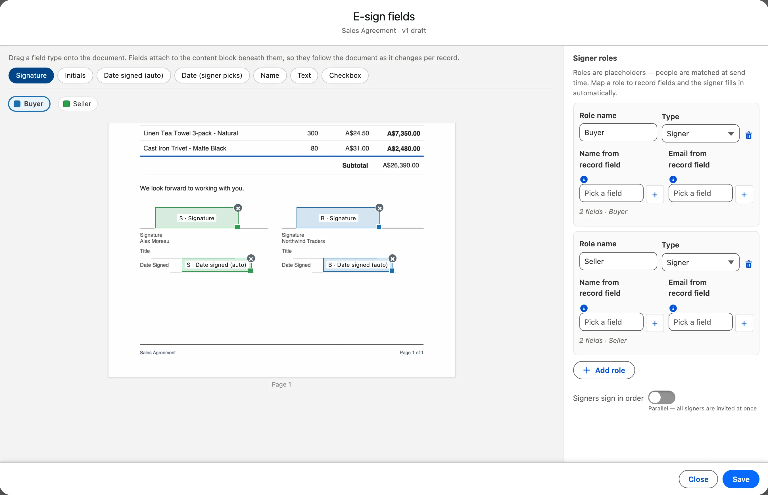Choose the Text field type

click(x=304, y=75)
